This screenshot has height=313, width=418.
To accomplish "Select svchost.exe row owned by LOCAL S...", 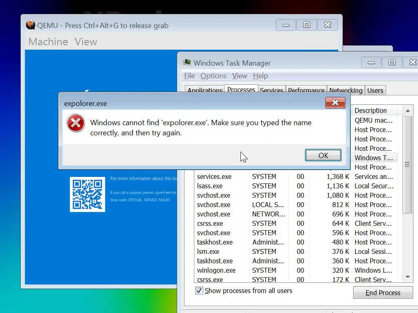I will click(x=296, y=205).
